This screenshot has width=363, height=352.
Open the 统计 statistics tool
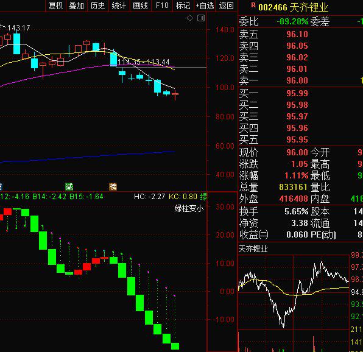pos(119,5)
